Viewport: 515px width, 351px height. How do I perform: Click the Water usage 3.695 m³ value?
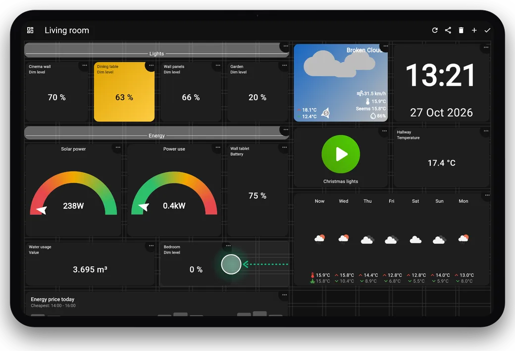(x=90, y=269)
